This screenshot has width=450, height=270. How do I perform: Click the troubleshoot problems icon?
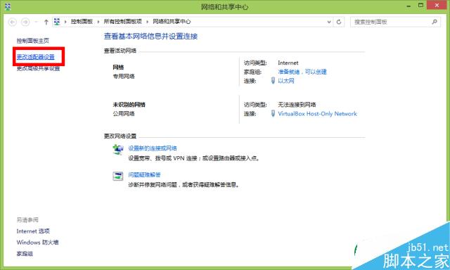tap(118, 176)
